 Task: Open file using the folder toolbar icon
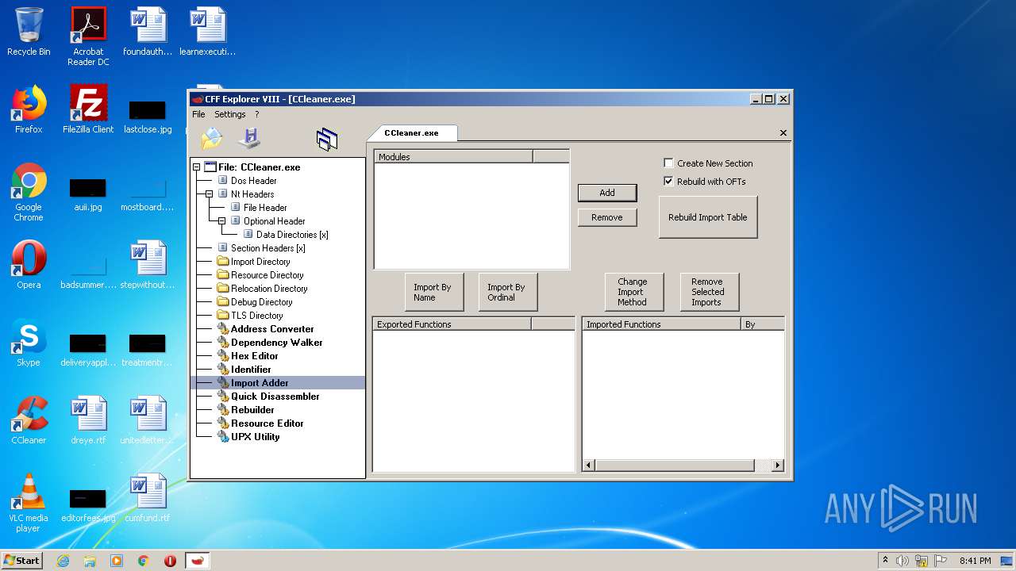click(x=212, y=139)
